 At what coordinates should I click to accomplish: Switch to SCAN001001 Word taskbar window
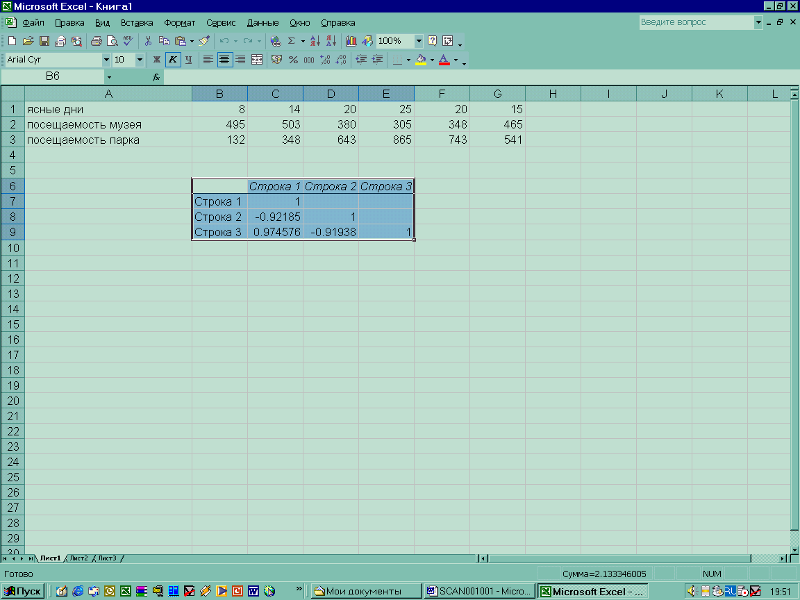point(480,591)
